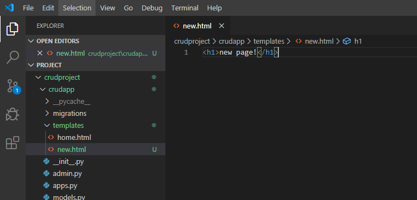Open models.py file
417x200 pixels.
(x=69, y=197)
